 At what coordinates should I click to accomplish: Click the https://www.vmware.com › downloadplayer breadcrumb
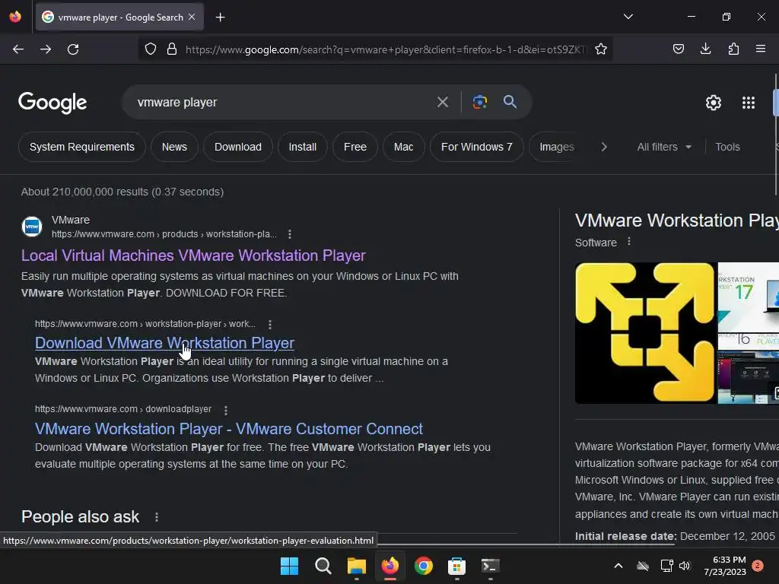coord(123,409)
